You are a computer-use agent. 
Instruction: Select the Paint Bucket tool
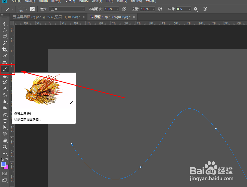(5, 95)
